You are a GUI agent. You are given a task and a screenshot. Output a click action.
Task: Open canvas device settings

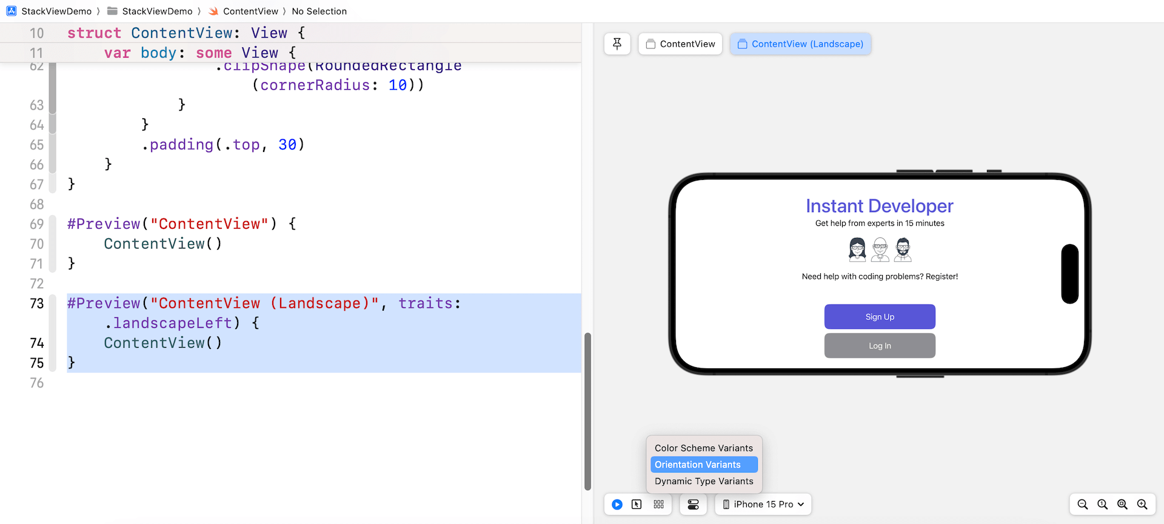(693, 504)
